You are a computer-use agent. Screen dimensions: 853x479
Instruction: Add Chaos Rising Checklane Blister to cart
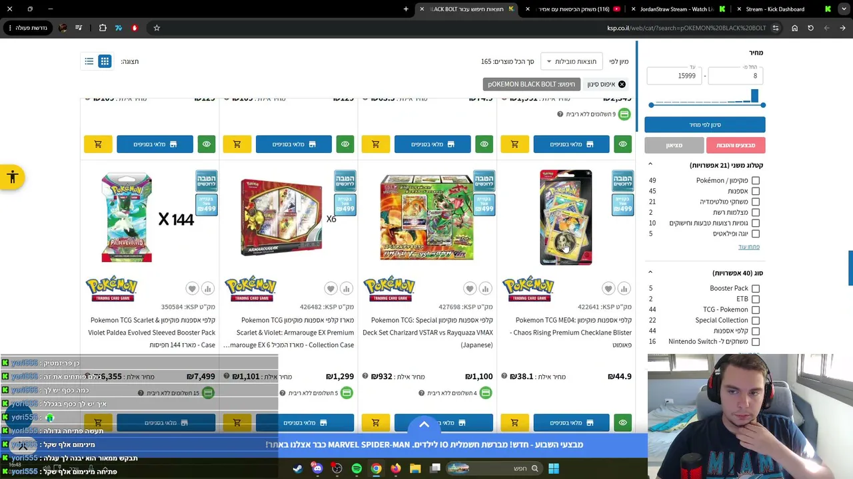point(514,422)
